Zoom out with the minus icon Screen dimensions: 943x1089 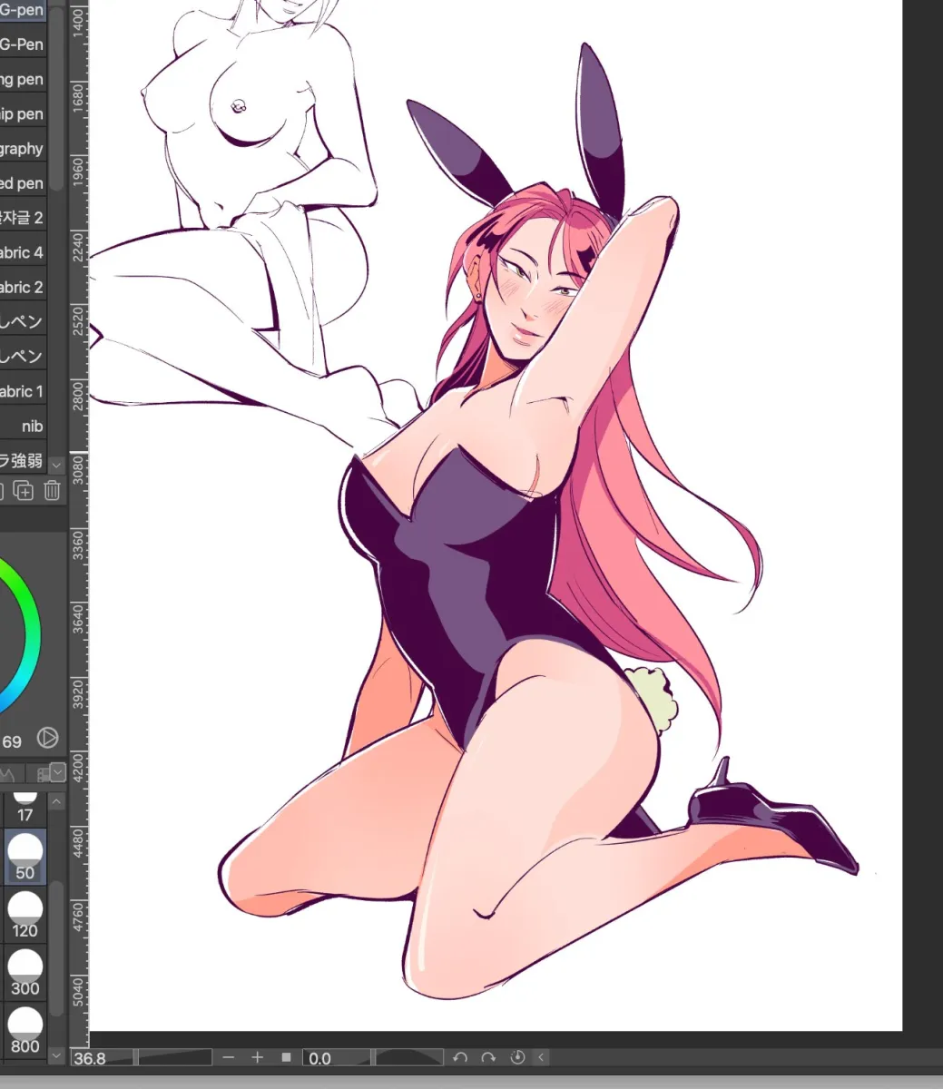229,1057
